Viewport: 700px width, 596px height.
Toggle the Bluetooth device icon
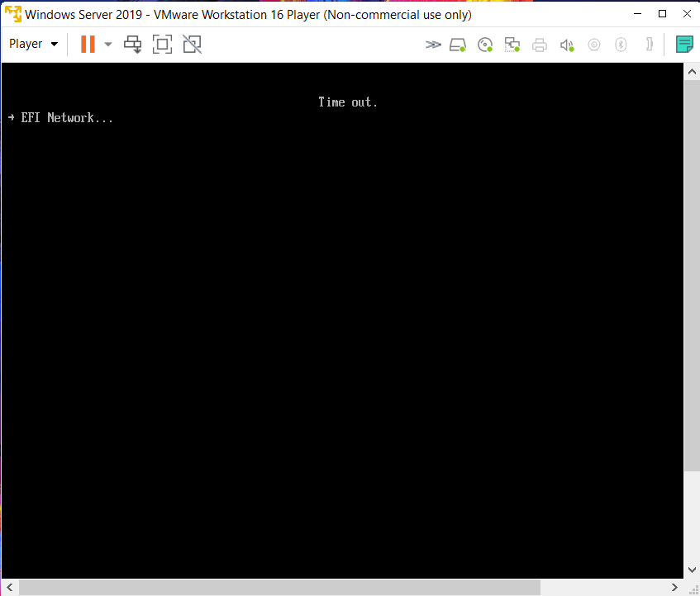tap(621, 45)
